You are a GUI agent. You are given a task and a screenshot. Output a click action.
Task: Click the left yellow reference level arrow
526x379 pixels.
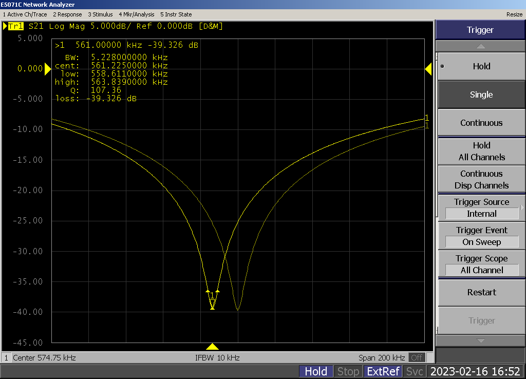(48, 68)
